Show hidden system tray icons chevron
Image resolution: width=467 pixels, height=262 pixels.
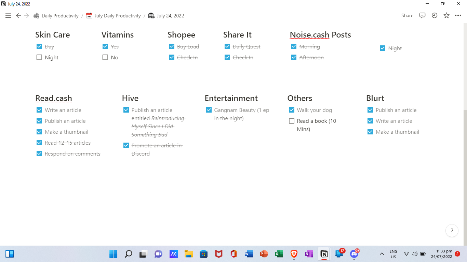tap(382, 254)
